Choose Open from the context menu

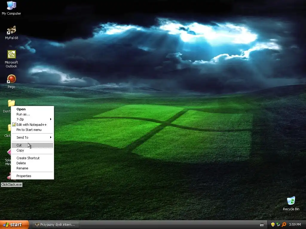point(32,109)
